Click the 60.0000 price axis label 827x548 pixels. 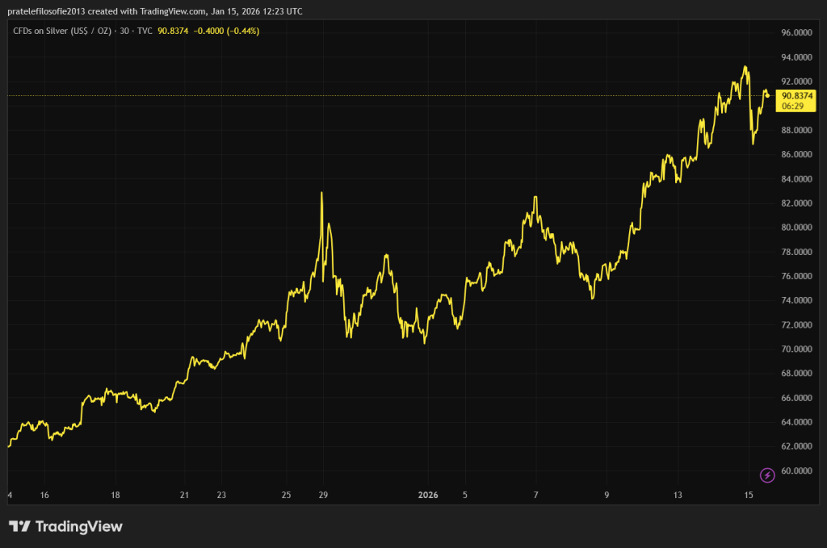click(796, 471)
